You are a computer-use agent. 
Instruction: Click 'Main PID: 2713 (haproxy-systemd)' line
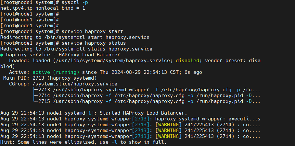[x=50, y=78]
